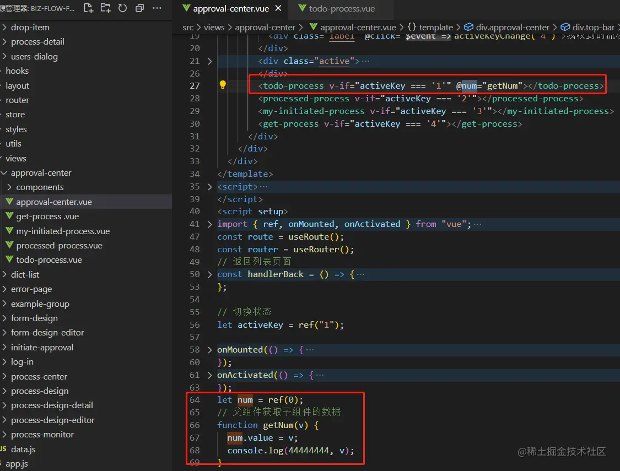The image size is (620, 471).
Task: Close the approval-center.vue tab
Action: click(x=278, y=8)
